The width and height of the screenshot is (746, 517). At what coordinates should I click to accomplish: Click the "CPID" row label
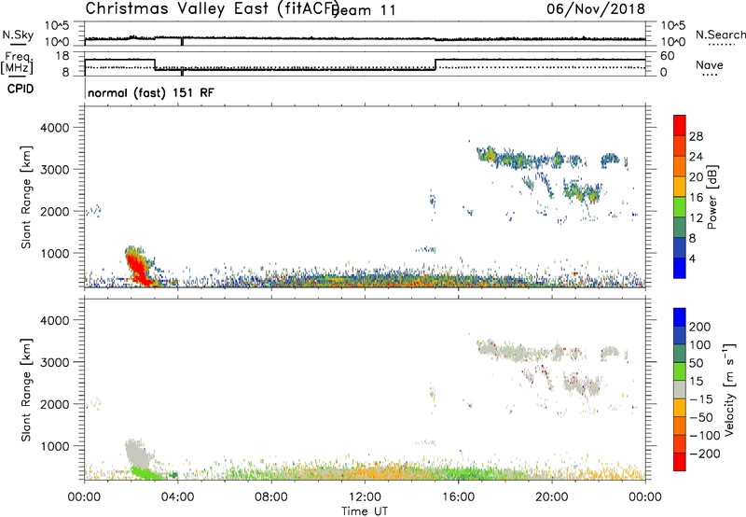tap(21, 89)
